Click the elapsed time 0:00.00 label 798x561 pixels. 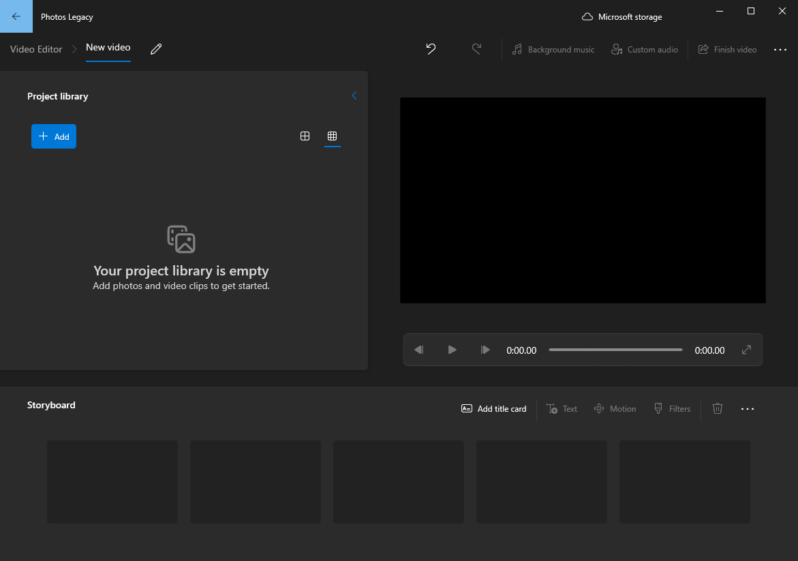(521, 350)
